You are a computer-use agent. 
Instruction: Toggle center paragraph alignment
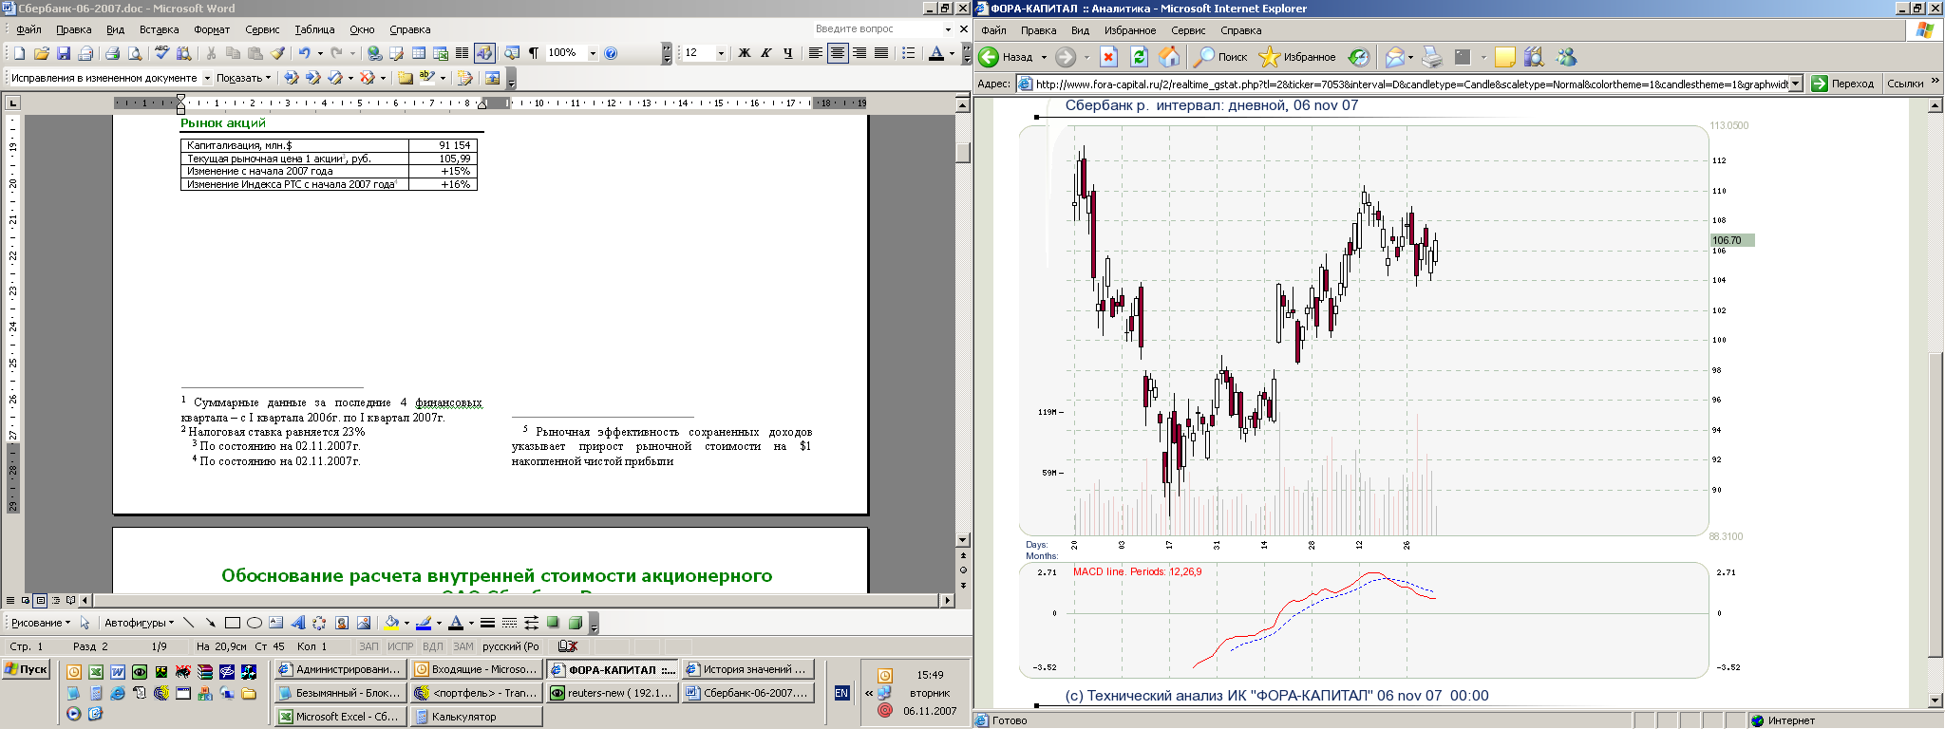(x=837, y=53)
